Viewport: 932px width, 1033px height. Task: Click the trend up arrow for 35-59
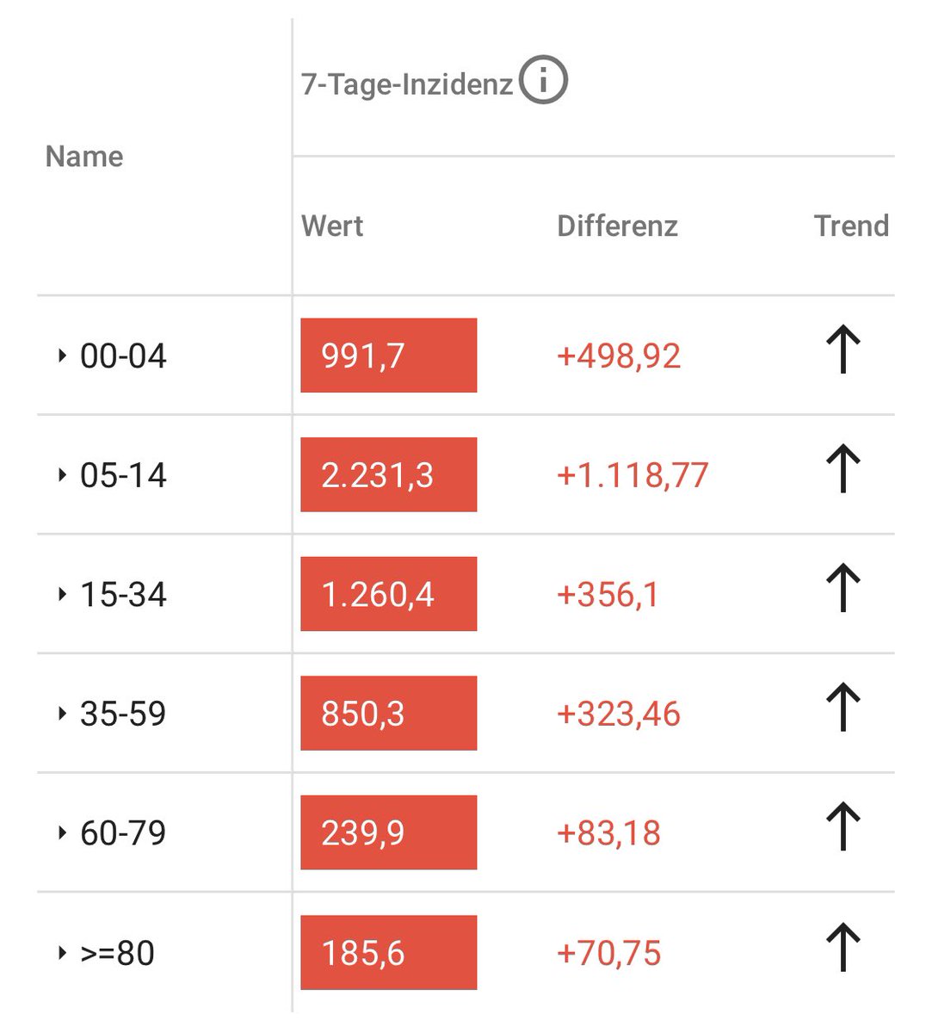(843, 708)
